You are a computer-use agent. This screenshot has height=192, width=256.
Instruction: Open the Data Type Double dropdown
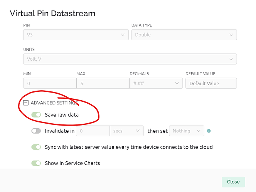coord(184,35)
